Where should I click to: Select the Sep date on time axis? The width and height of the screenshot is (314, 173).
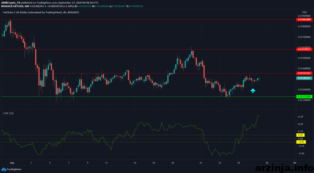pyautogui.click(x=12, y=163)
